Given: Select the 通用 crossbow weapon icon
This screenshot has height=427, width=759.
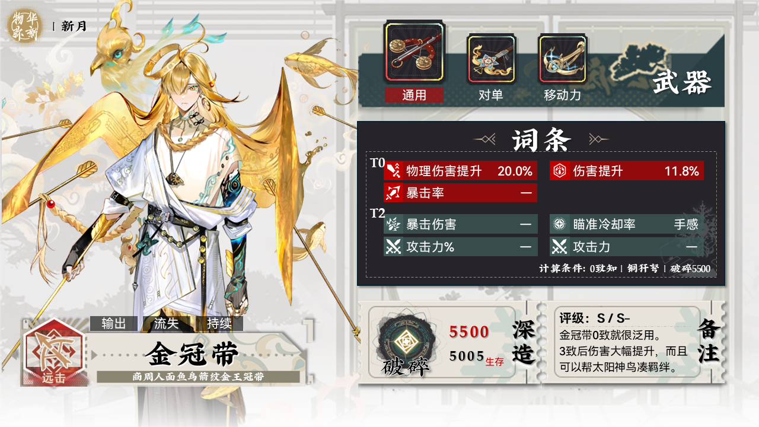Looking at the screenshot, I should (414, 53).
